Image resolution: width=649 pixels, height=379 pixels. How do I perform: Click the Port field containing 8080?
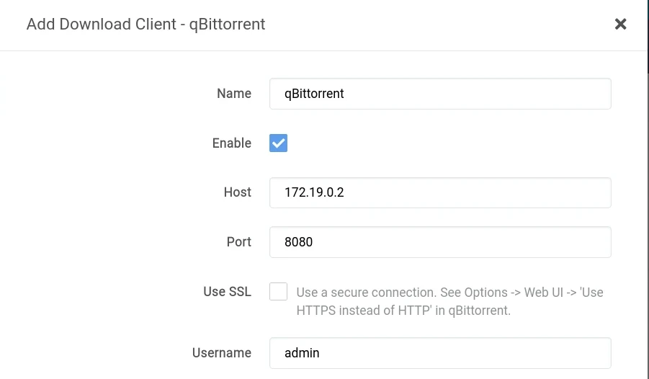click(x=439, y=242)
